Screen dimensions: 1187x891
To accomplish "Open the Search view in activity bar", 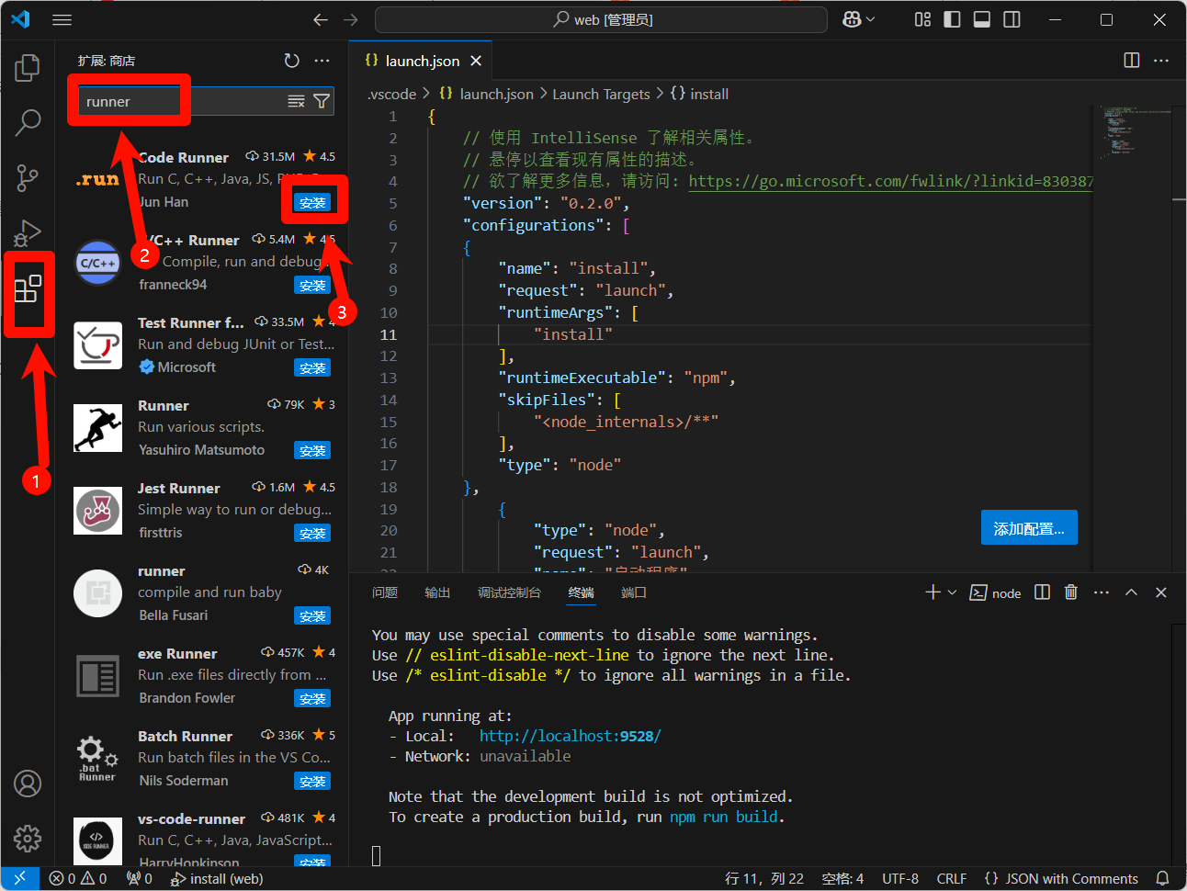I will pos(28,122).
